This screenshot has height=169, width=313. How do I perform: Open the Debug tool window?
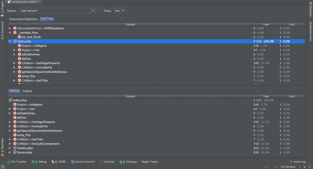coord(39,162)
